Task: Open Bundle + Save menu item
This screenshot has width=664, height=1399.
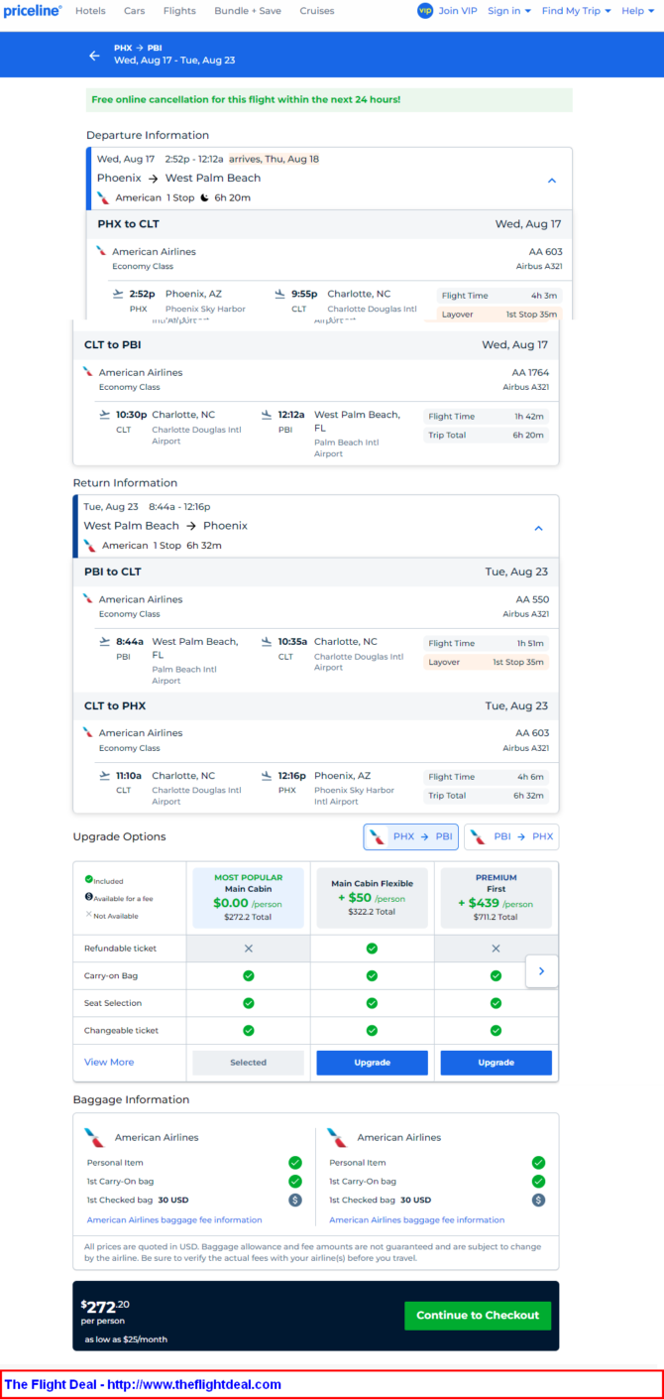Action: click(248, 11)
